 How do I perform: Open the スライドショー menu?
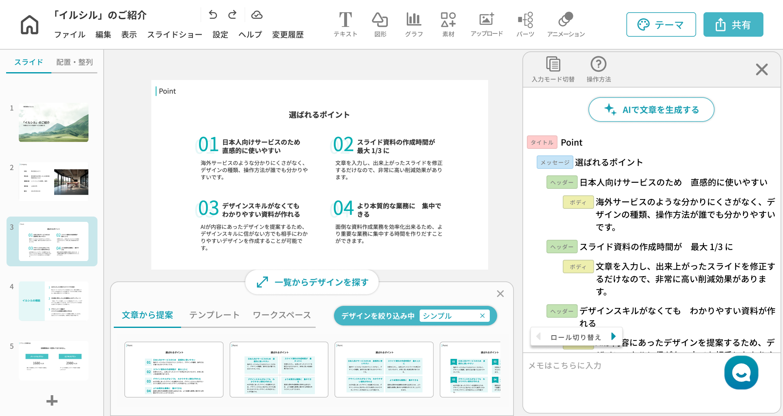pos(175,35)
